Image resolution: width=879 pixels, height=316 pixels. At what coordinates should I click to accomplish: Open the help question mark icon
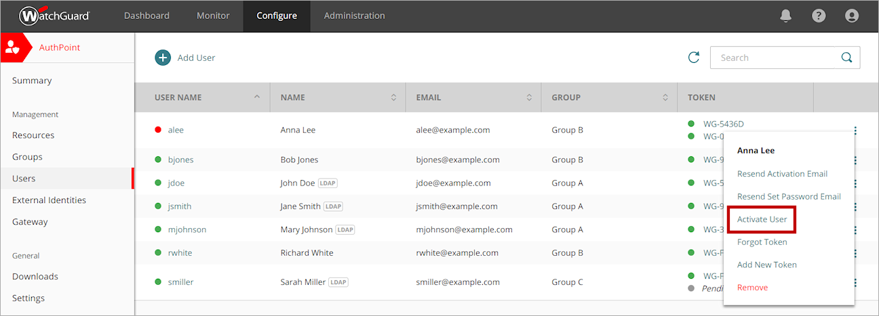point(819,16)
